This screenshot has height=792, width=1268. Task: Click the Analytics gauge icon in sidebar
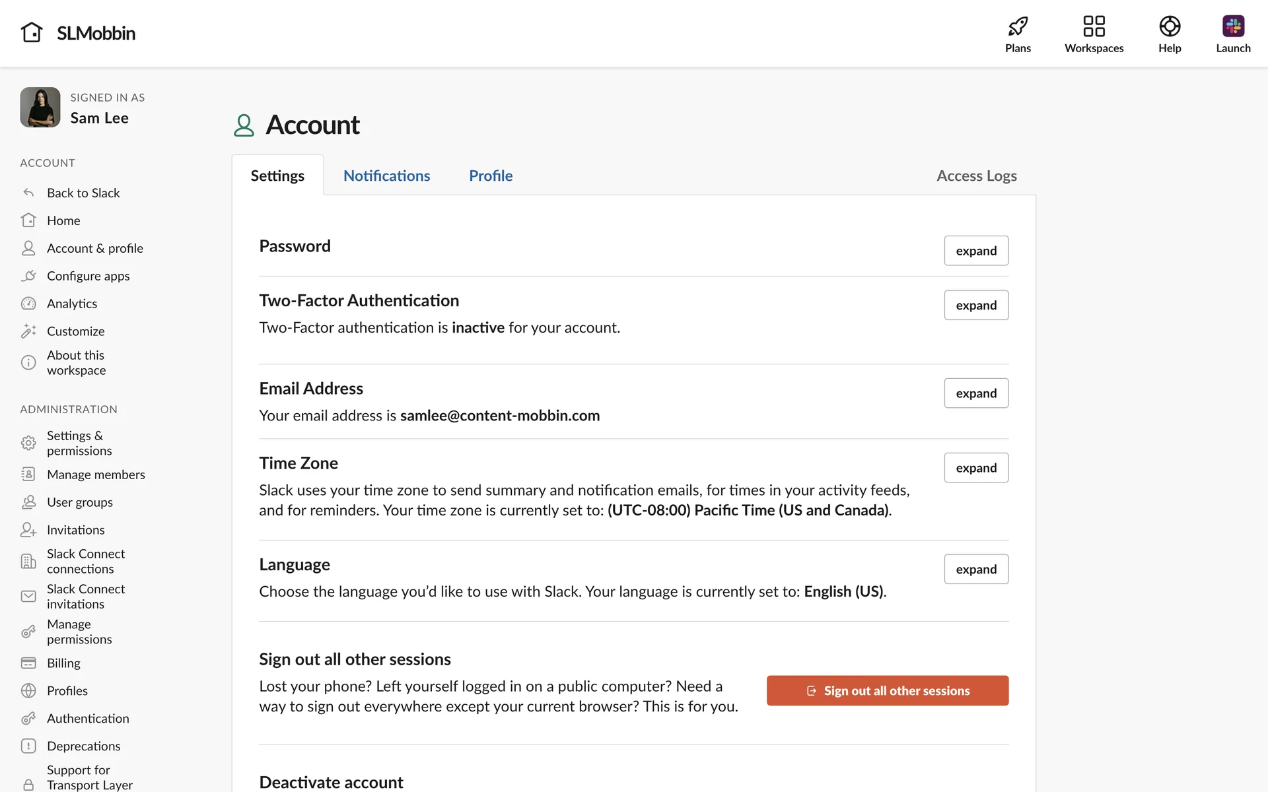28,304
